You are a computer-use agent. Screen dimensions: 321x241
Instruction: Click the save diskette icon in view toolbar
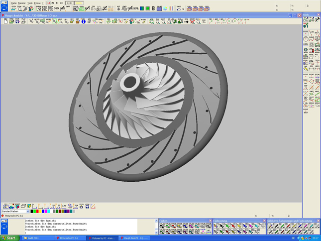click(x=17, y=21)
